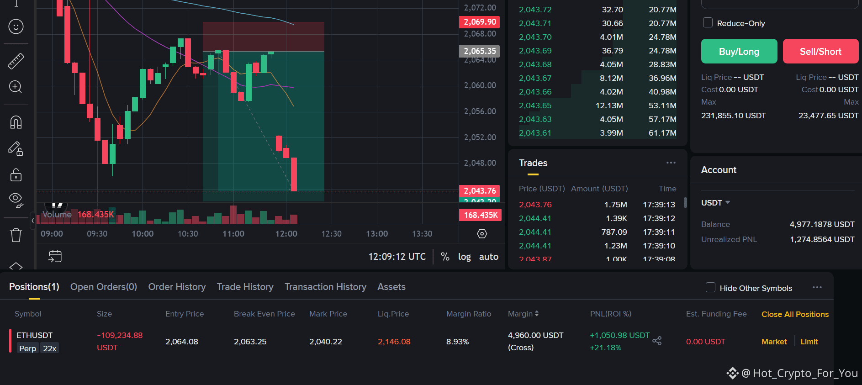Open the Trades panel options menu
This screenshot has height=385, width=862.
point(671,163)
